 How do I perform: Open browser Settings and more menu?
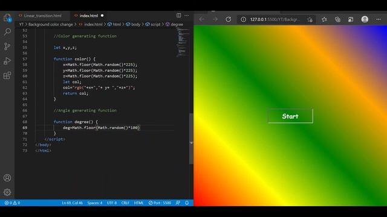click(379, 19)
